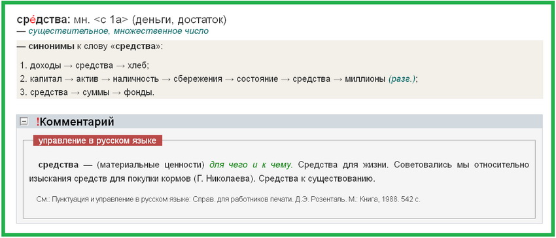
Task: Click the headword средства at top
Action: point(43,20)
